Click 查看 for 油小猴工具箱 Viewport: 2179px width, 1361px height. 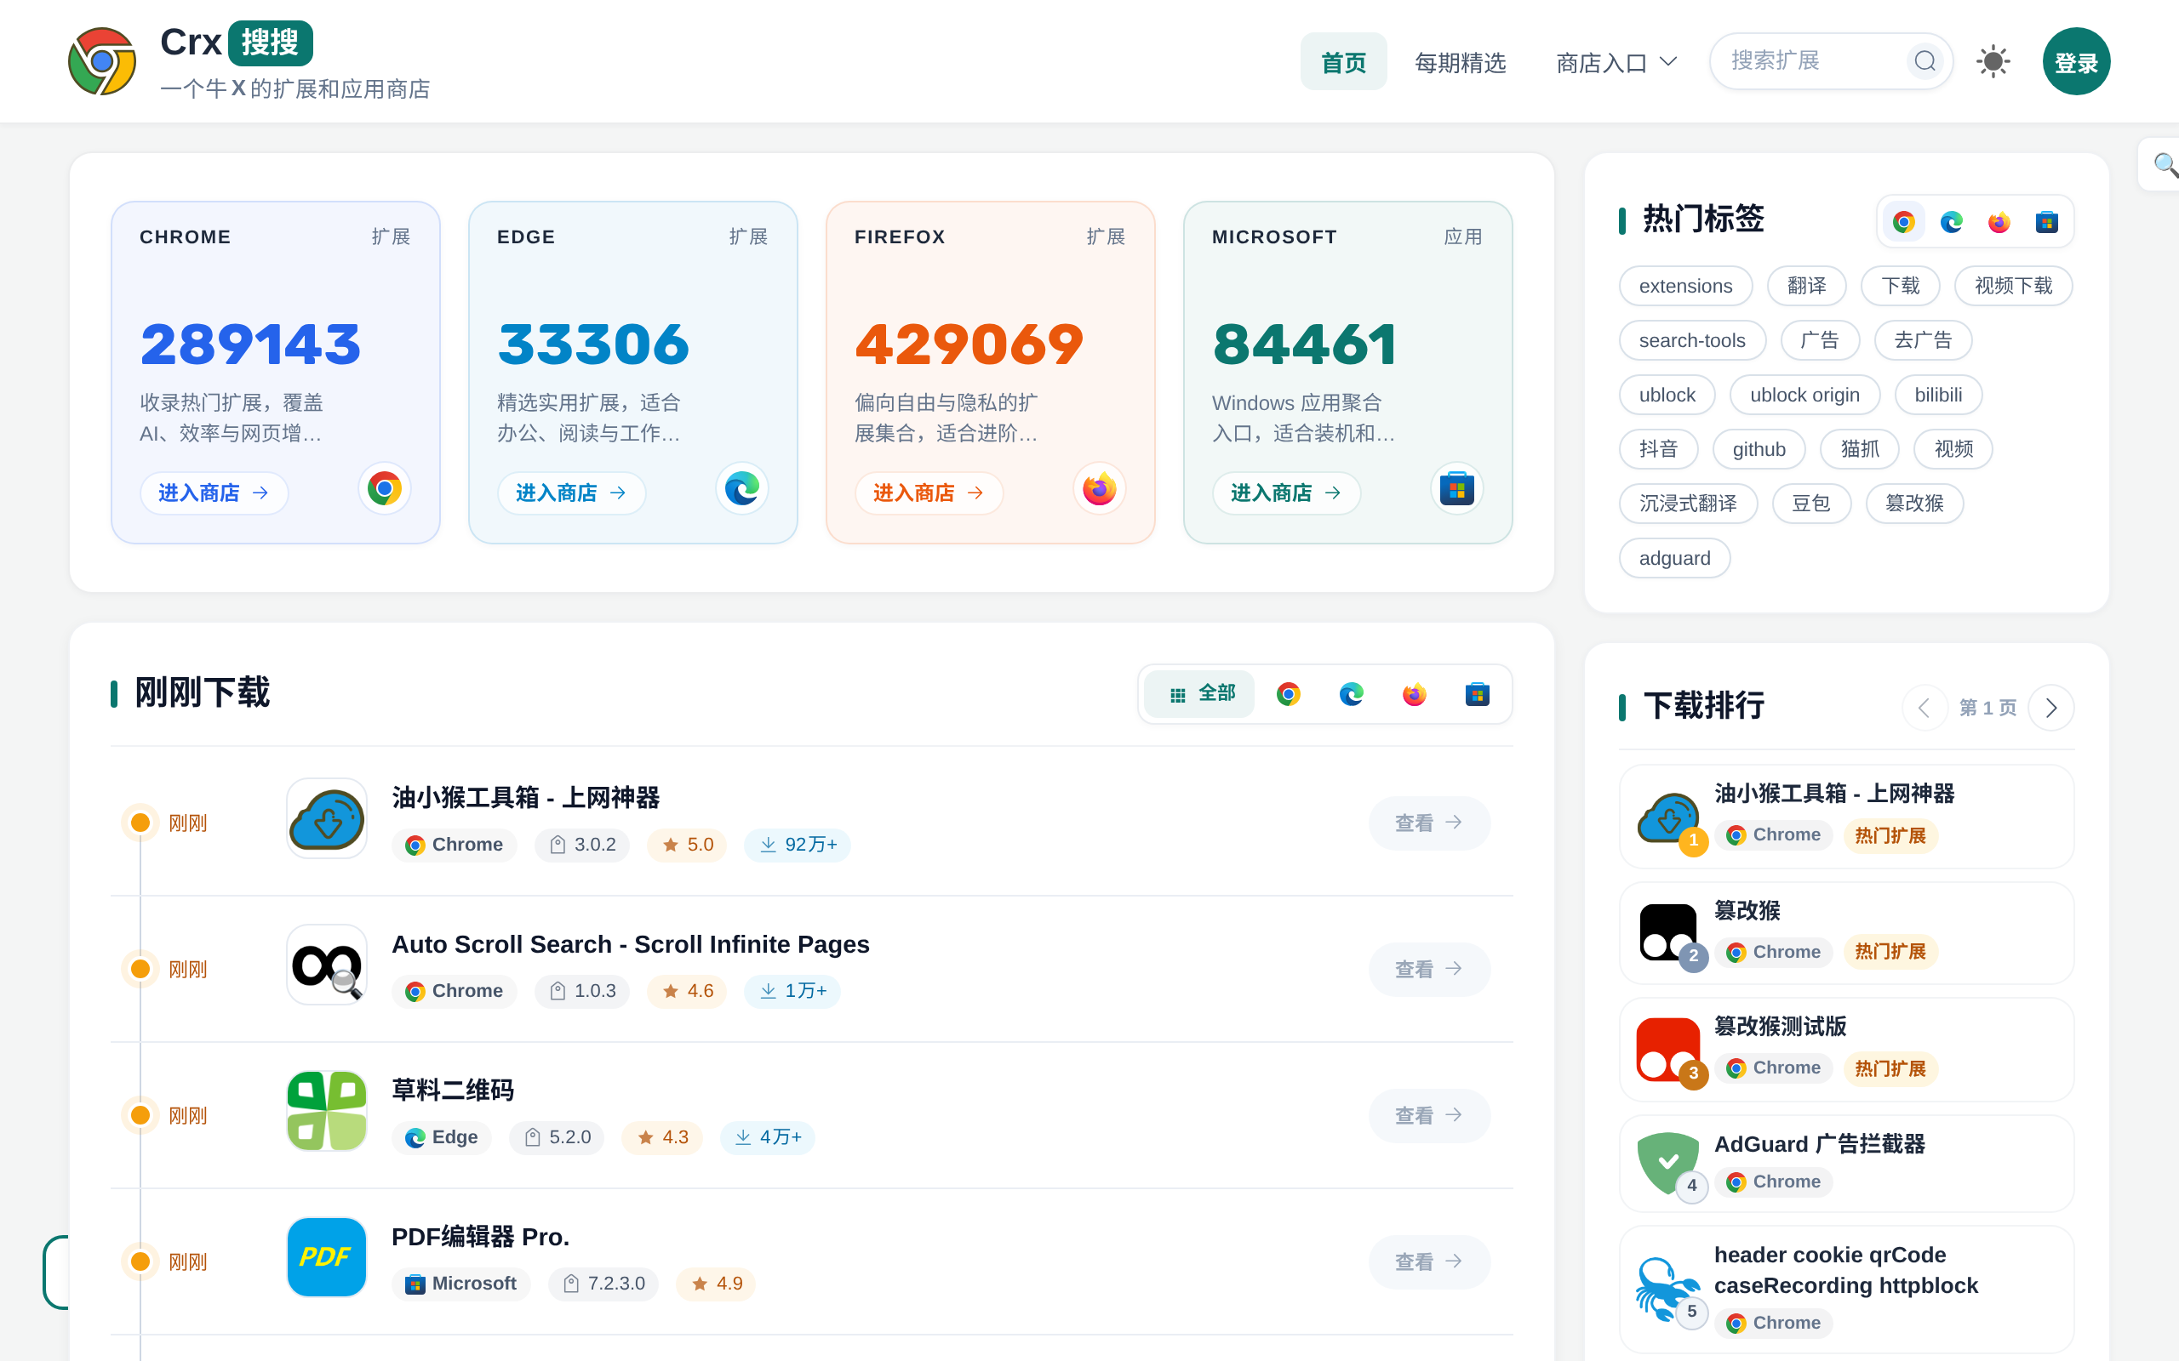[1429, 823]
